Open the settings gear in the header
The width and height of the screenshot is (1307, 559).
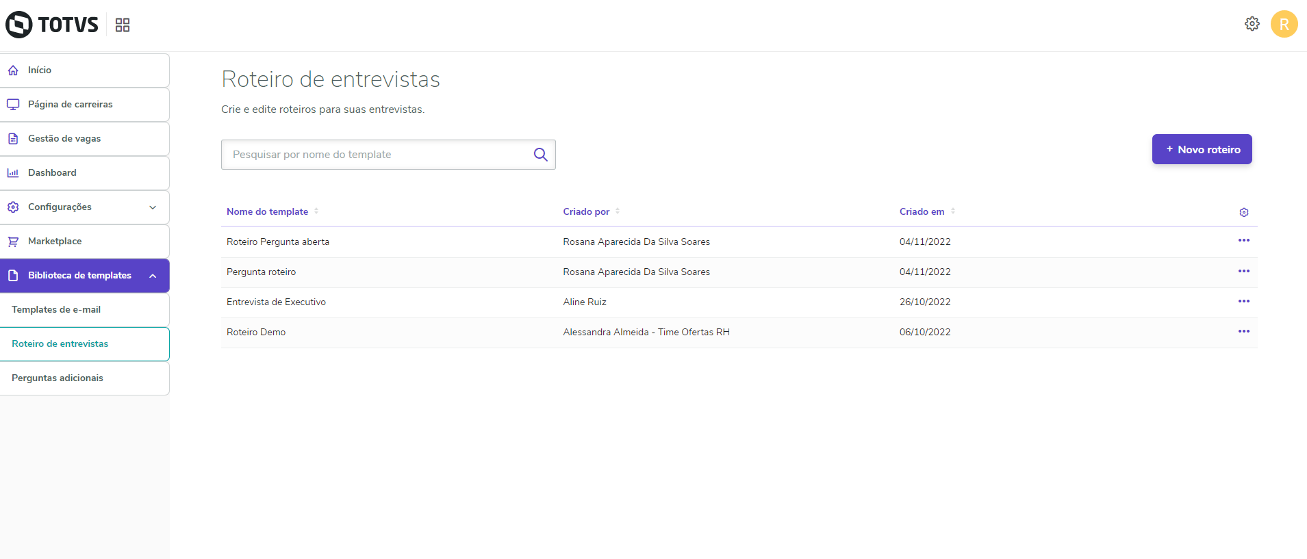pos(1252,24)
